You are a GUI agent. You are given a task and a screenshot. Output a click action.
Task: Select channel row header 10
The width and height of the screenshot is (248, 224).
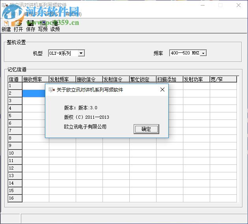(15, 153)
